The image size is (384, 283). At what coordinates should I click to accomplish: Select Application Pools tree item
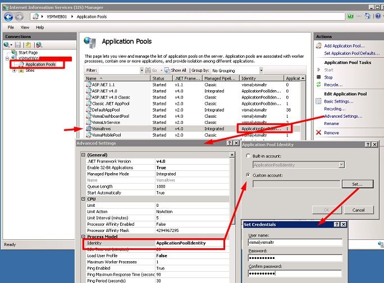coord(40,64)
